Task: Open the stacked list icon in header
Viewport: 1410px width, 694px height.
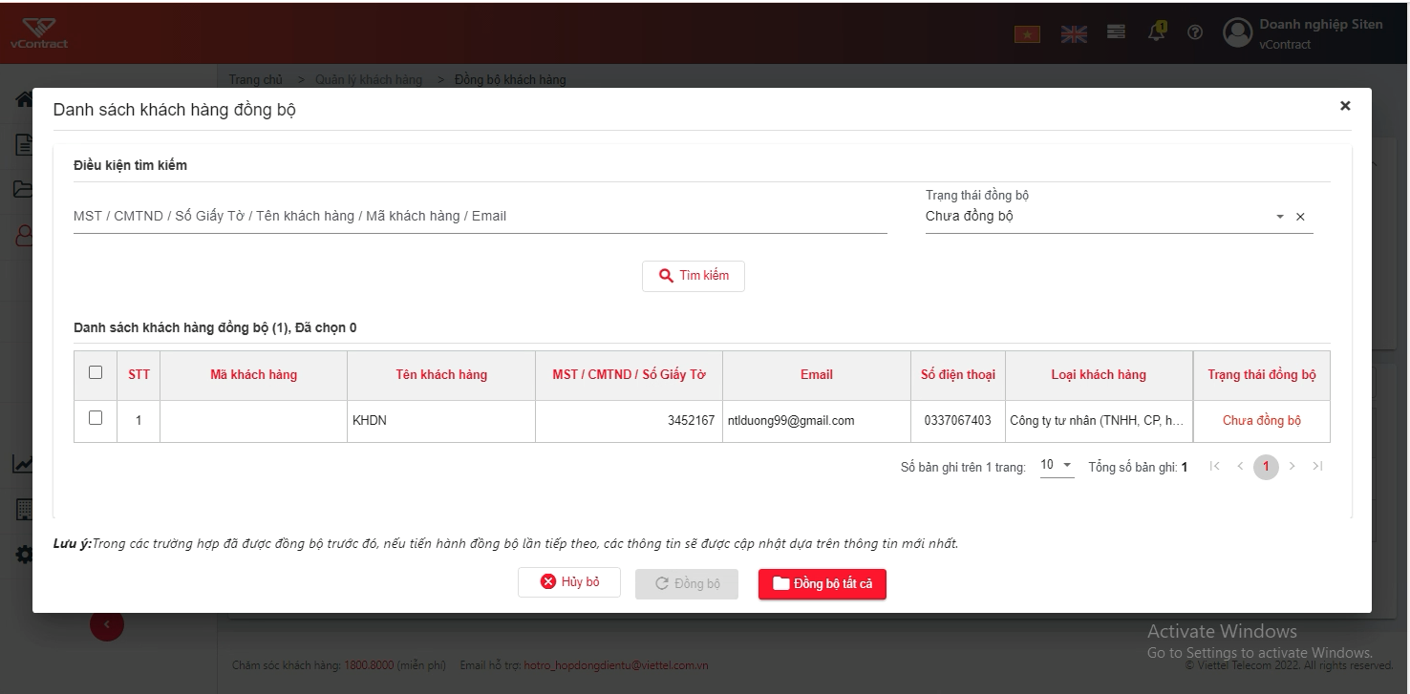Action: (x=1116, y=32)
